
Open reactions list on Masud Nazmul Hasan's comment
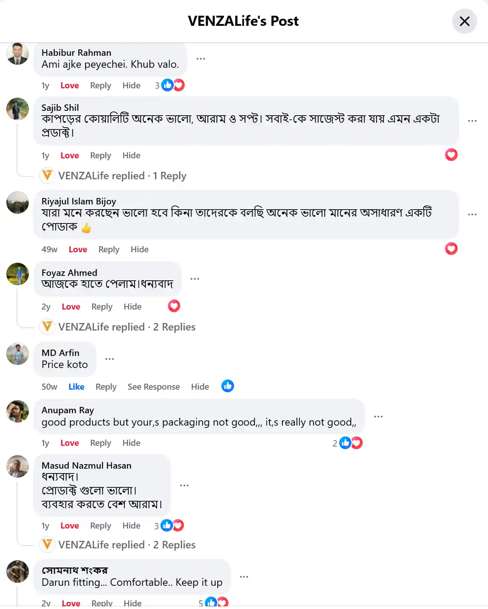[172, 526]
